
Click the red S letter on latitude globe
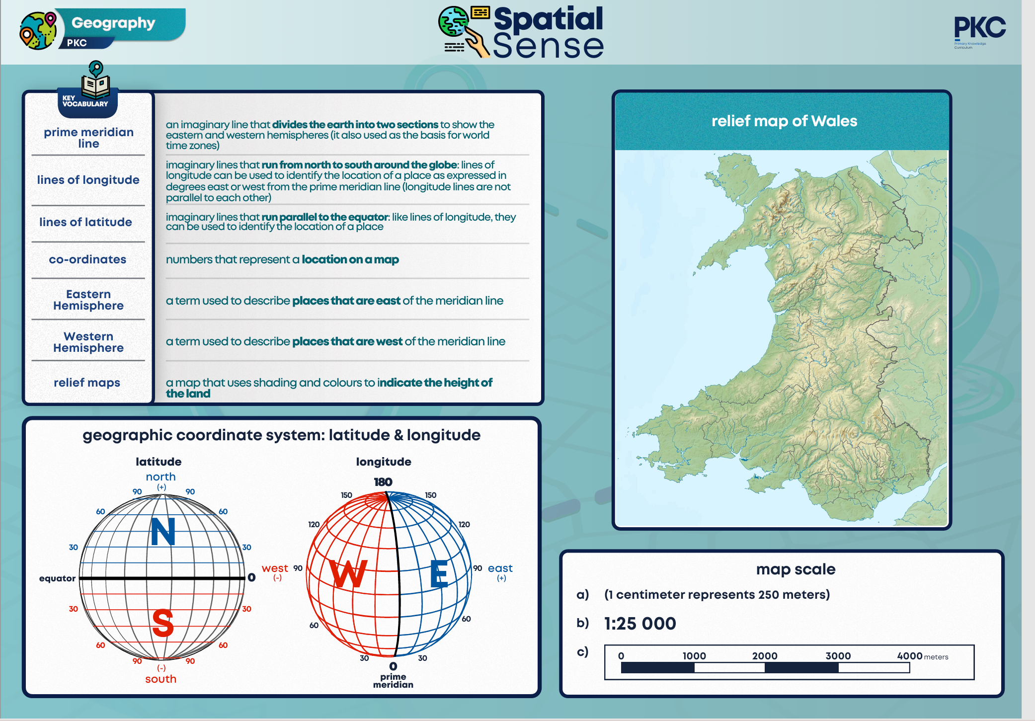(163, 623)
